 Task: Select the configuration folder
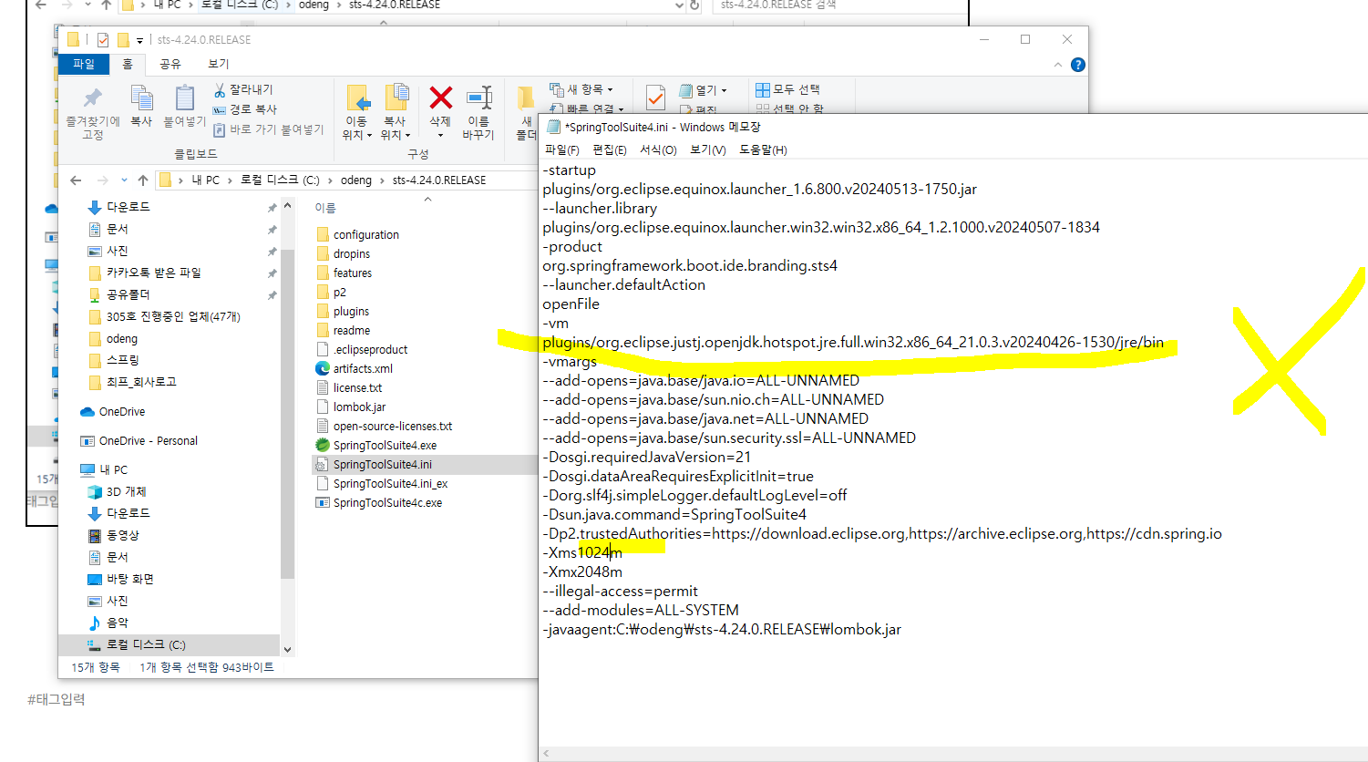357,234
